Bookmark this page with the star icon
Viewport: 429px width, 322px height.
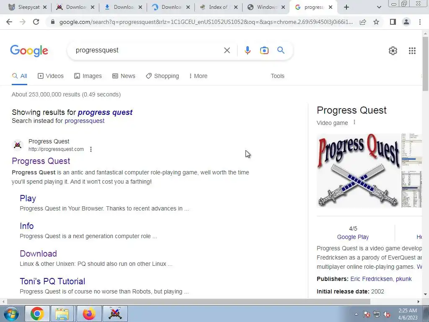click(x=376, y=22)
